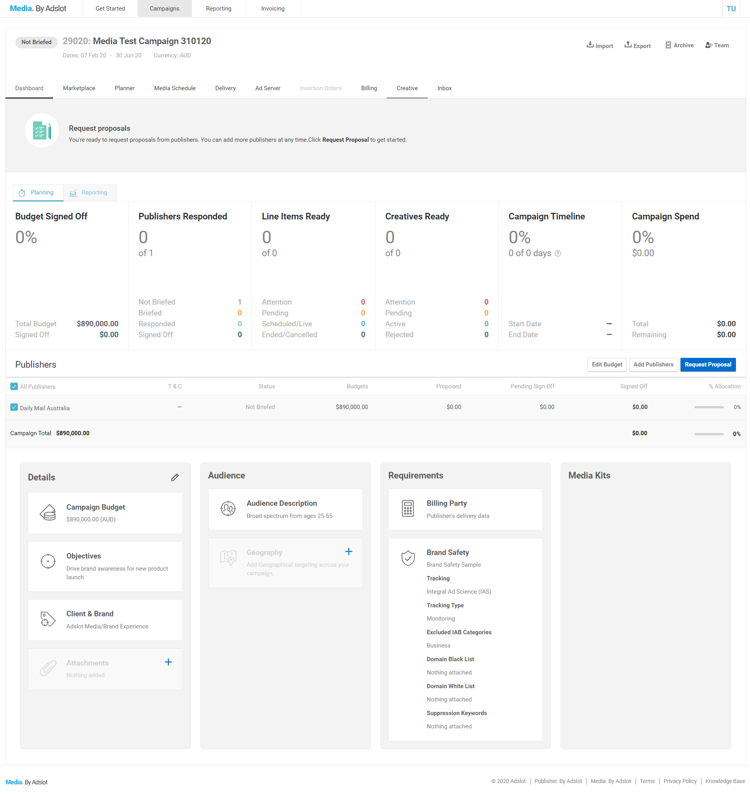Click the Not Briefed status in publisher row
Image resolution: width=750 pixels, height=795 pixels.
click(x=260, y=407)
